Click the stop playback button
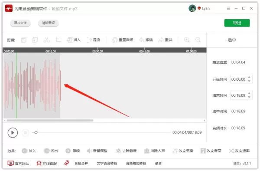The width and height of the screenshot is (260, 171). 25,132
